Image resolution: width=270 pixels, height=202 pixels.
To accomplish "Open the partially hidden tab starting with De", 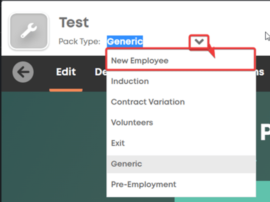I will pyautogui.click(x=100, y=72).
